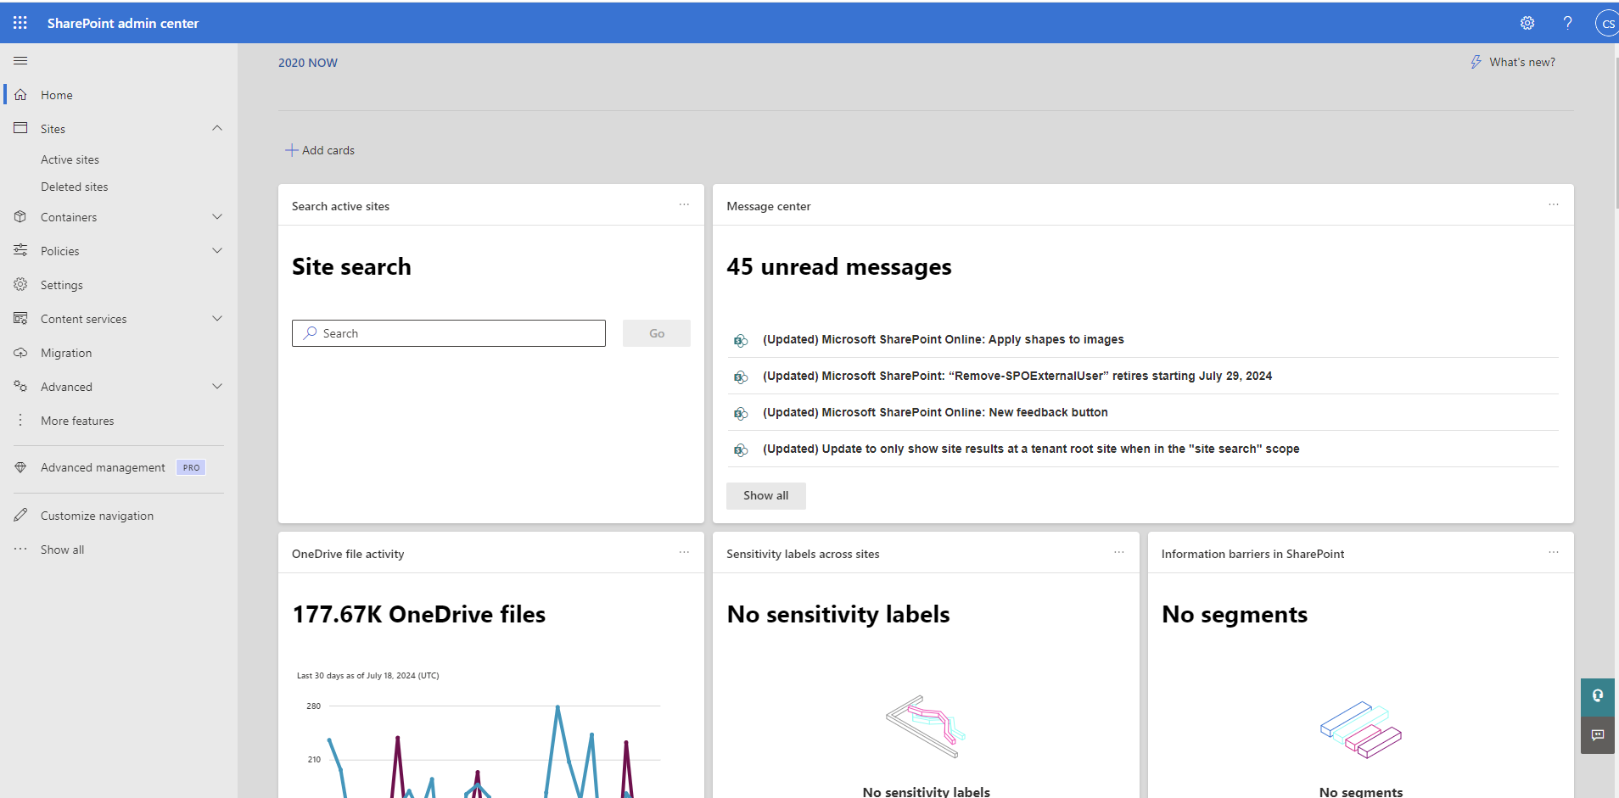Expand the Content services chevron
Viewport: 1619px width, 798px height.
click(x=217, y=319)
